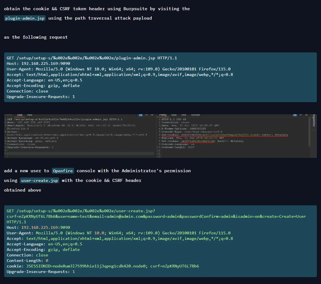Select the Pretty tab in the response panel
This screenshot has width=321, height=284.
[163, 115]
